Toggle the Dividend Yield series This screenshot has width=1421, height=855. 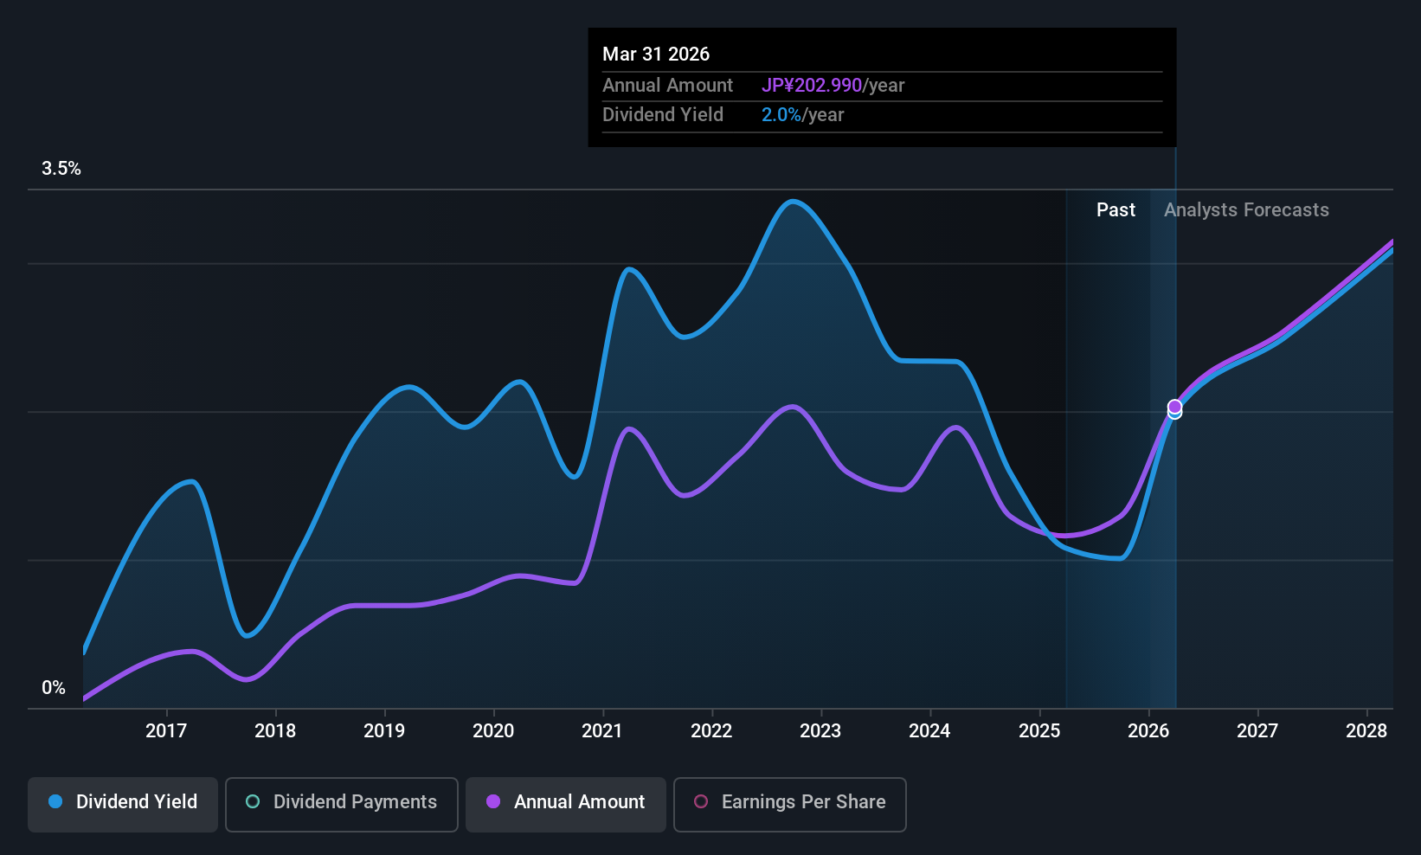pos(123,804)
